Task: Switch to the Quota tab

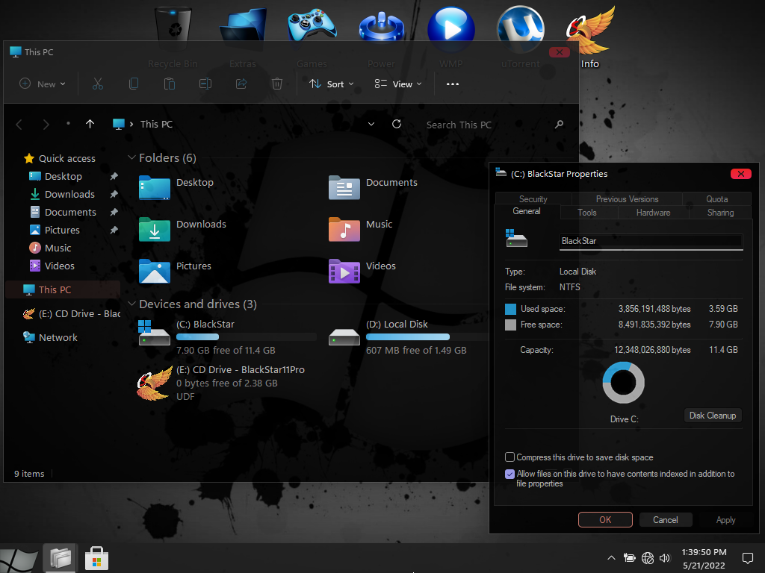Action: point(716,198)
